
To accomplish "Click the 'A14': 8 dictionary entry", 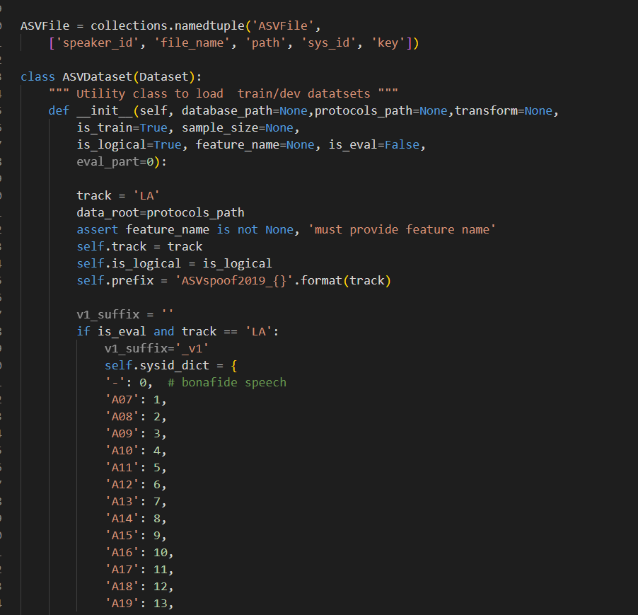I will 136,519.
